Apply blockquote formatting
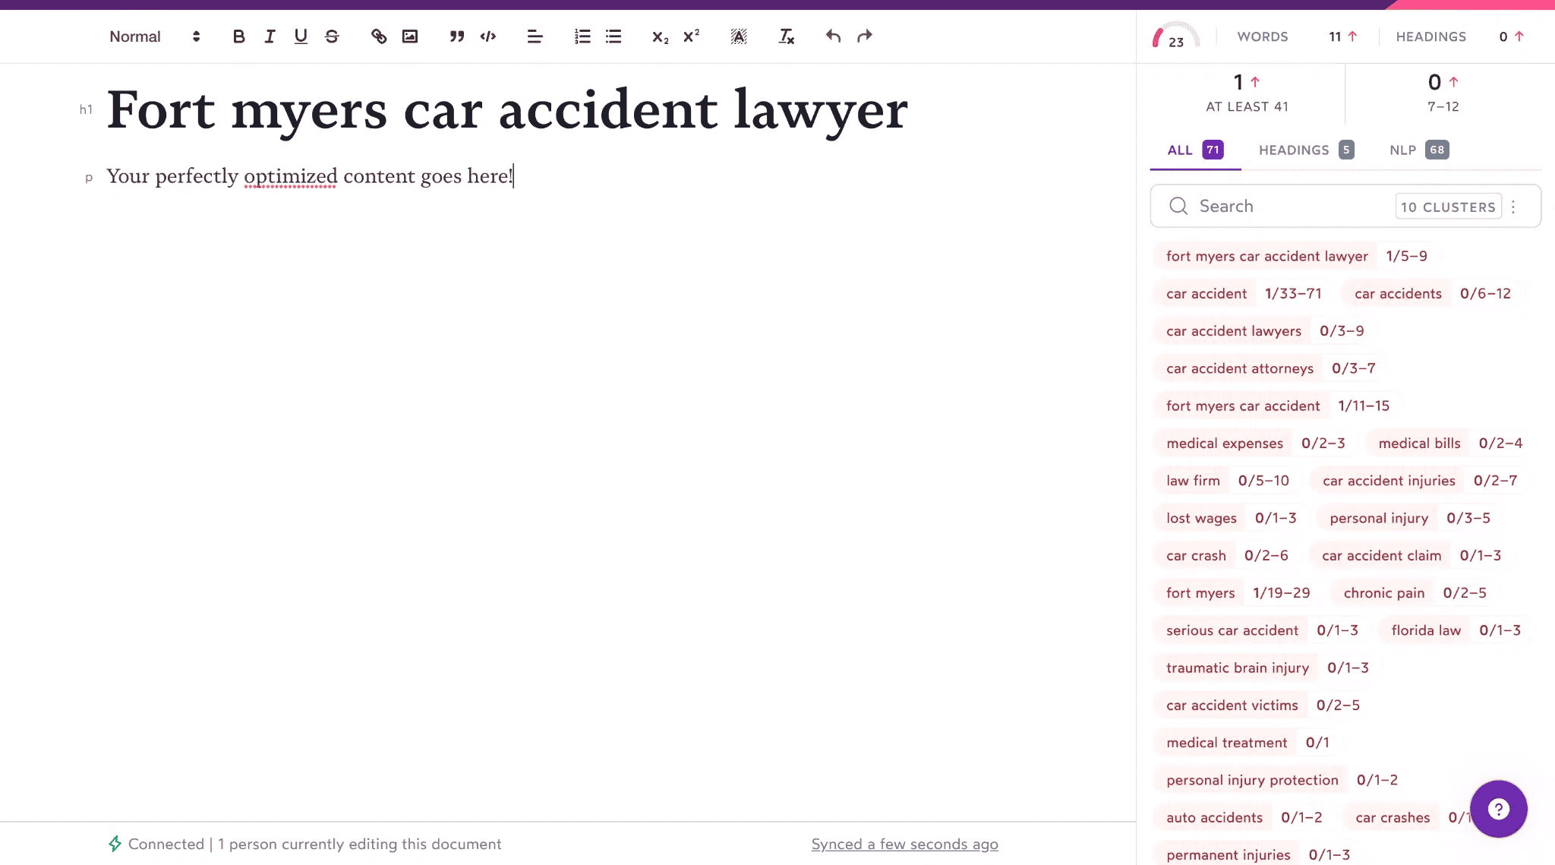The image size is (1555, 865). (x=456, y=36)
